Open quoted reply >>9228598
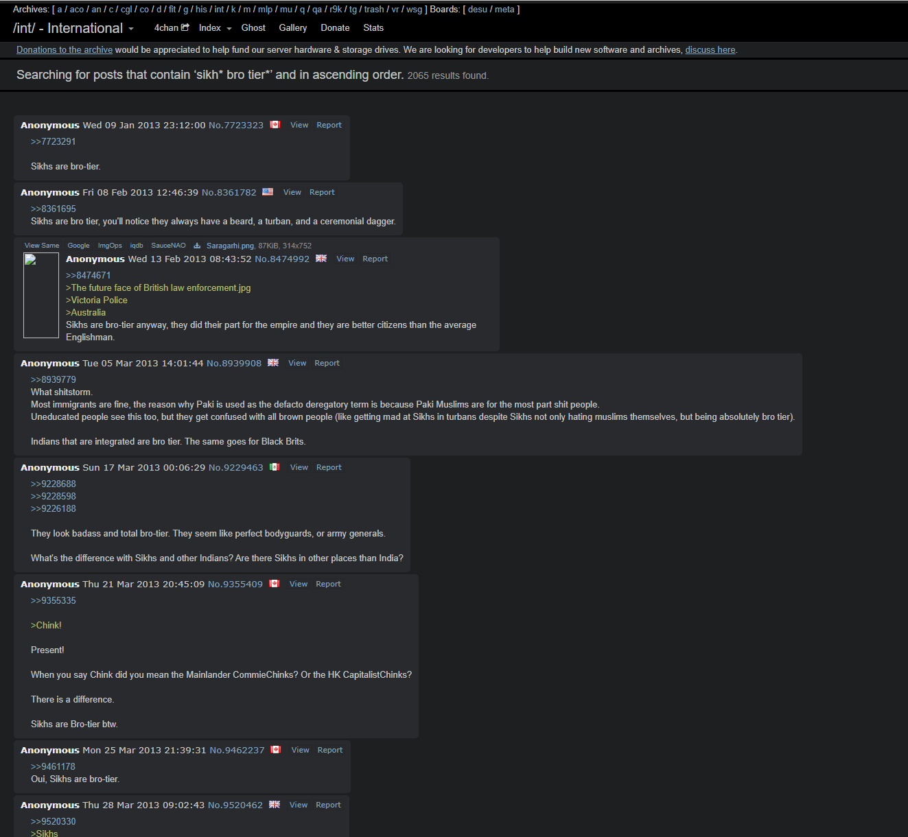This screenshot has height=837, width=908. tap(54, 496)
